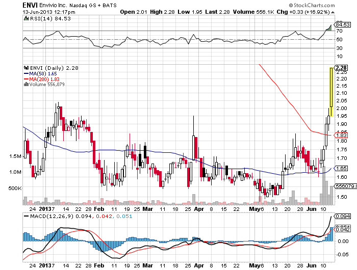
Task: Click Apr on the price panel date axis
Action: pos(199,209)
